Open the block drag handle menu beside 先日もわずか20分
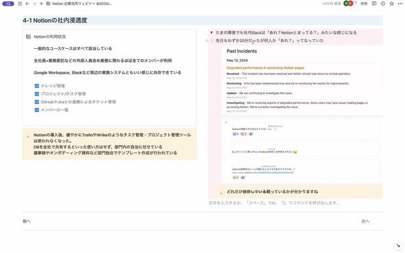405x253 pixels. click(x=212, y=41)
